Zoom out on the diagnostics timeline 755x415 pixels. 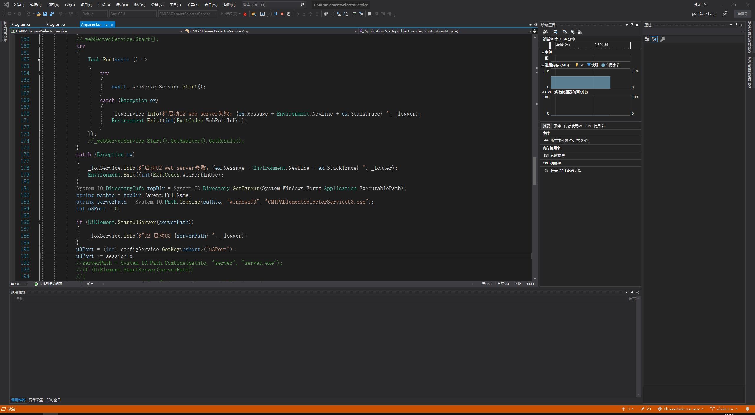coord(573,32)
